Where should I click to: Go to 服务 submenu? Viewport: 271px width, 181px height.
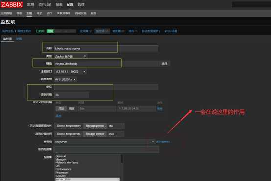tap(93, 13)
